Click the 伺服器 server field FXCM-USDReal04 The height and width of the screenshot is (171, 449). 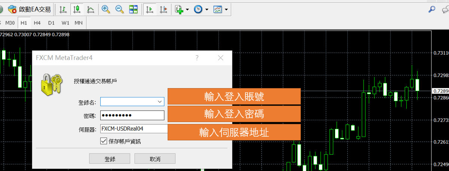tap(134, 128)
